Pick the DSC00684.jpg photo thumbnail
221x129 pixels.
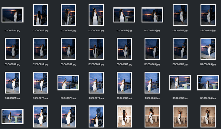point(208,83)
